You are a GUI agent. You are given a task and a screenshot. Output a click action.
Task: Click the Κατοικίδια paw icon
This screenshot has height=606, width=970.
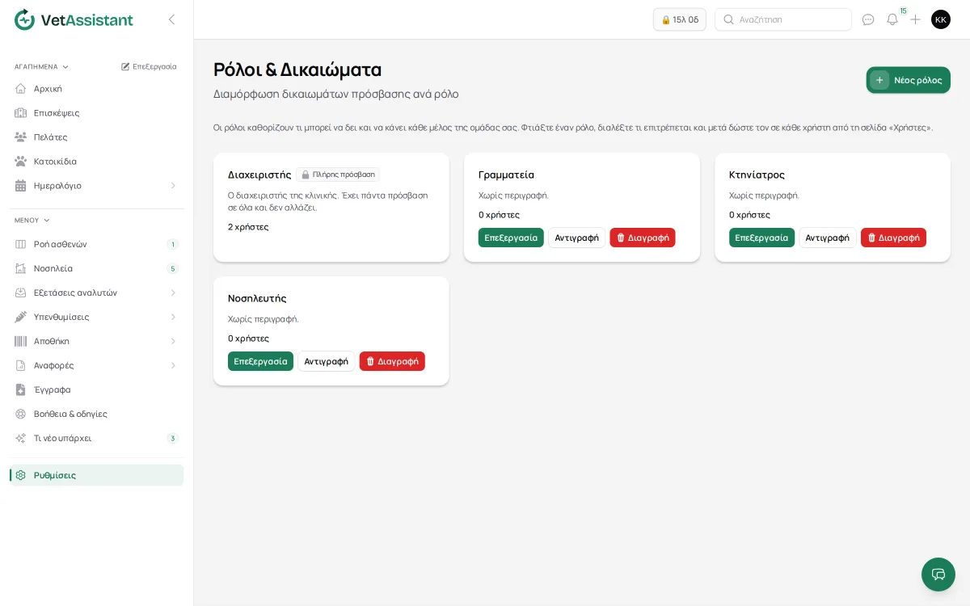pyautogui.click(x=21, y=162)
